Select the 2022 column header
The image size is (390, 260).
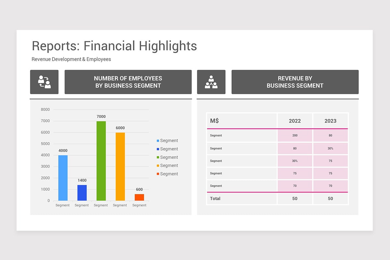[x=294, y=121]
